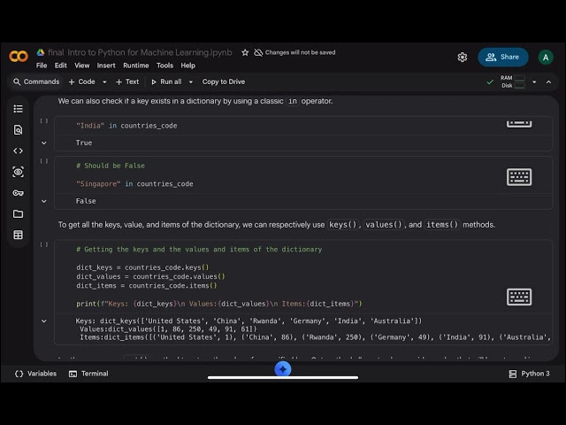Collapse the header with the up chevron
This screenshot has height=425, width=566.
tap(548, 82)
